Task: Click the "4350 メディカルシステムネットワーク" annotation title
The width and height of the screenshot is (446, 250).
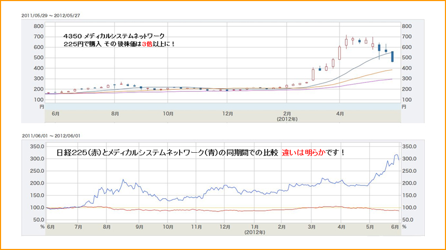Action: pos(114,35)
